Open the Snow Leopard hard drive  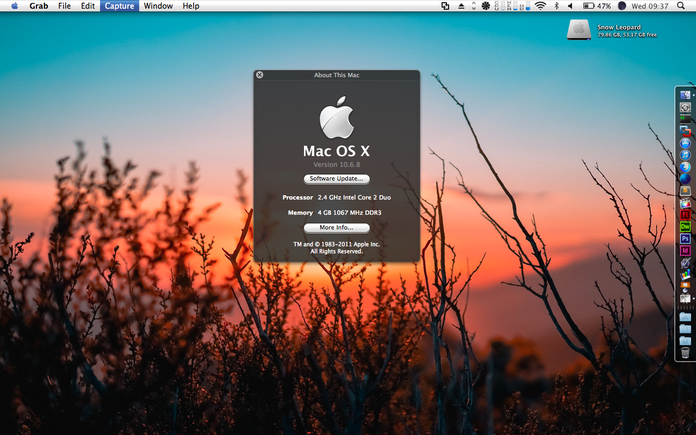tap(579, 29)
